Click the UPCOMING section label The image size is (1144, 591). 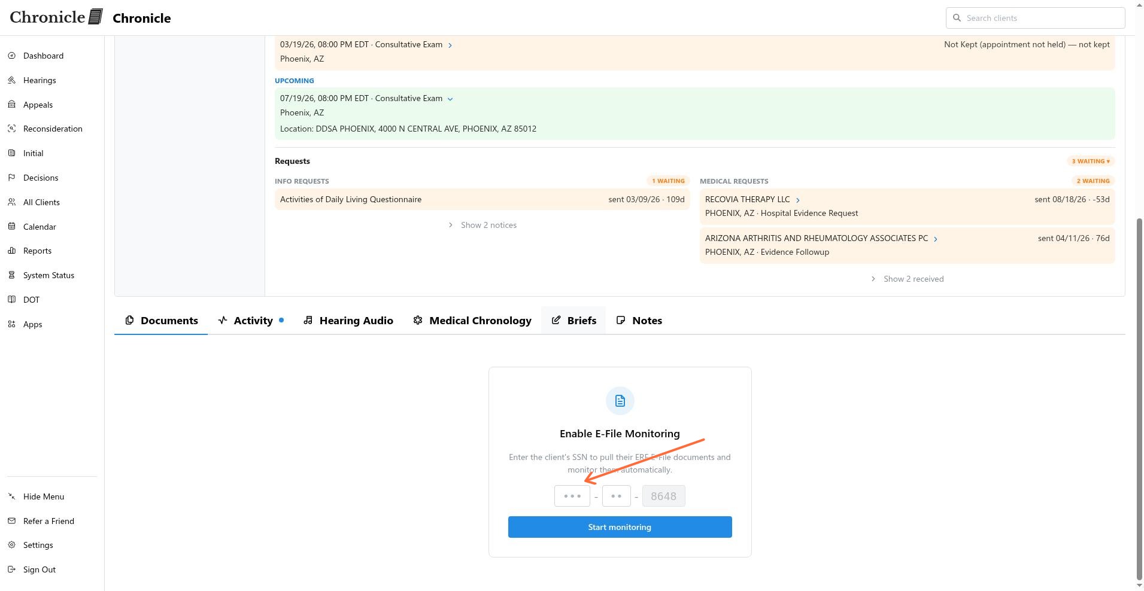click(x=295, y=81)
